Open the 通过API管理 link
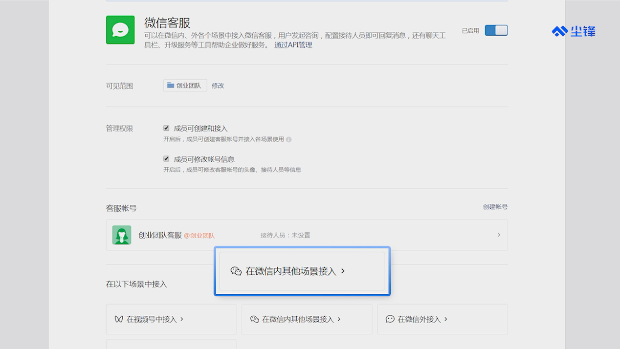The width and height of the screenshot is (620, 349). pos(293,45)
